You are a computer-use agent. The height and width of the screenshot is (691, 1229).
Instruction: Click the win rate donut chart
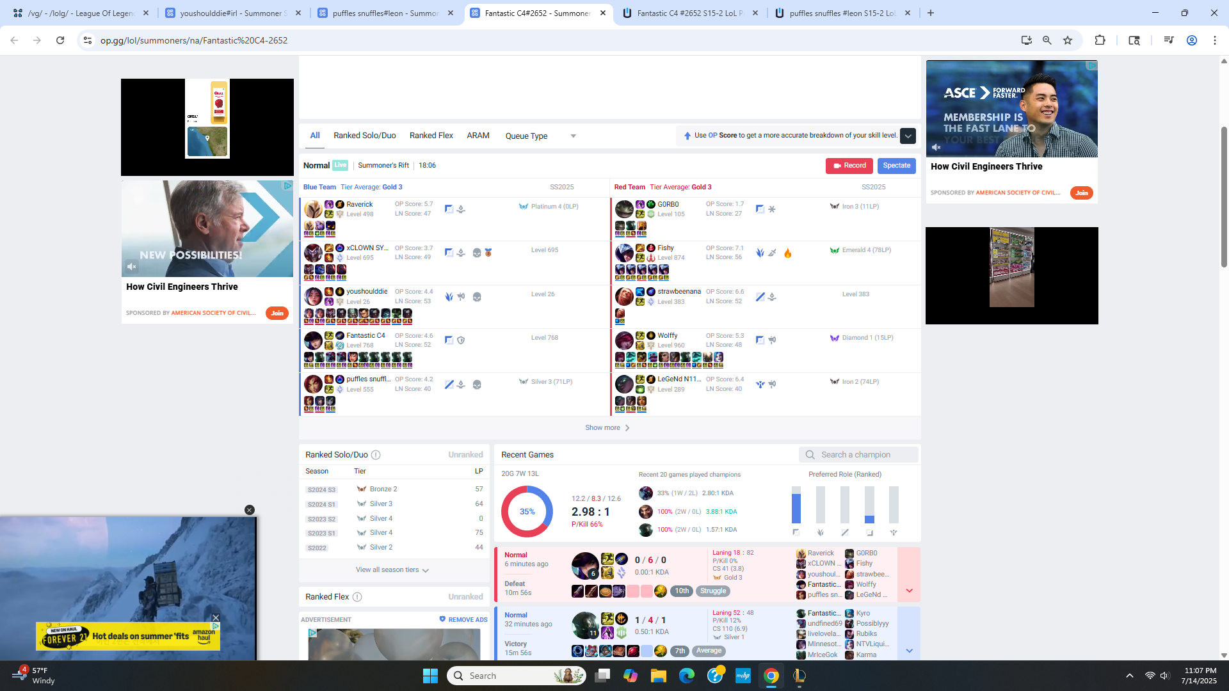[527, 512]
